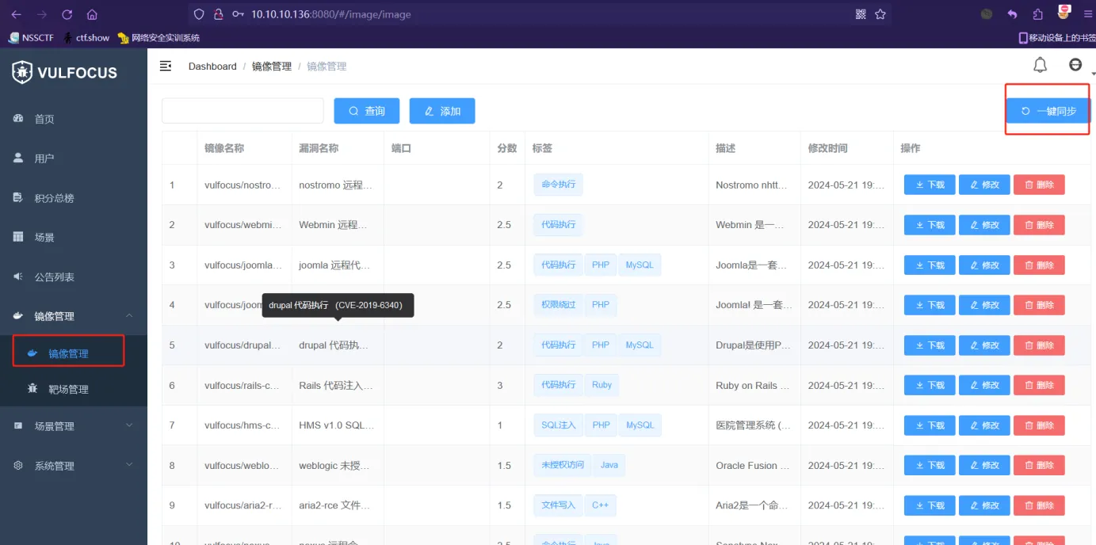Viewport: 1096px width, 545px height.
Task: Download the joomla 远程代码 row 3 image
Action: tap(930, 265)
